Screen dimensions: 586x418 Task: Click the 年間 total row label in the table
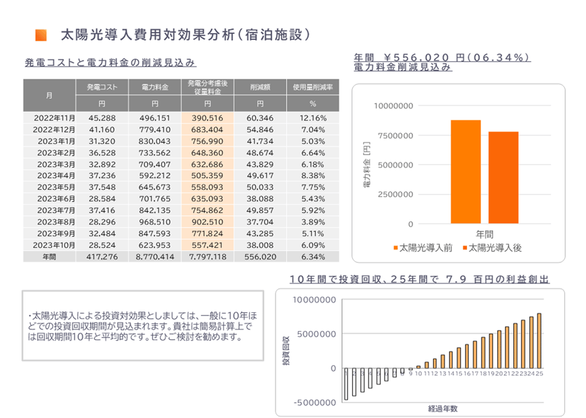[x=49, y=256]
